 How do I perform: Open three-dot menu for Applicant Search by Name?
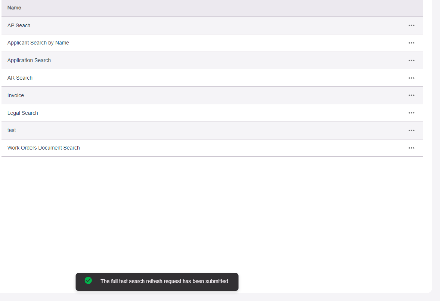pyautogui.click(x=411, y=43)
